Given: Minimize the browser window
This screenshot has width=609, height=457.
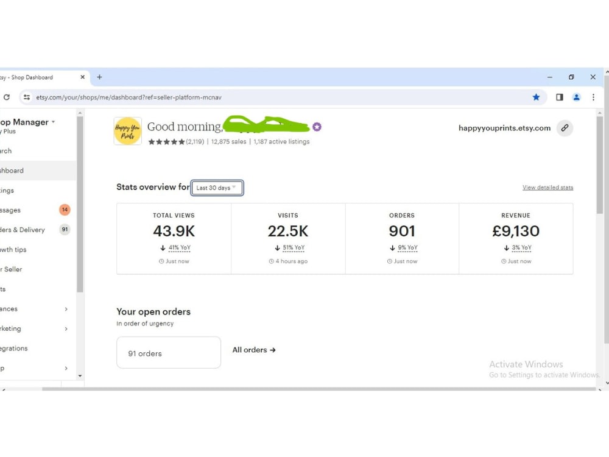Looking at the screenshot, I should coord(549,77).
